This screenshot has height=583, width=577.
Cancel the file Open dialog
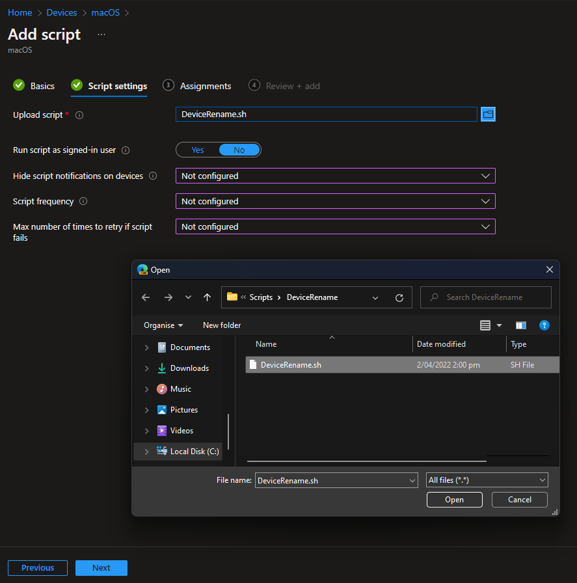point(519,500)
